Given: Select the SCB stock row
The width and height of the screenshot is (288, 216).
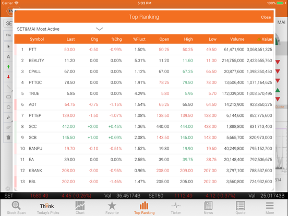Looking at the screenshot, I should 144,138.
